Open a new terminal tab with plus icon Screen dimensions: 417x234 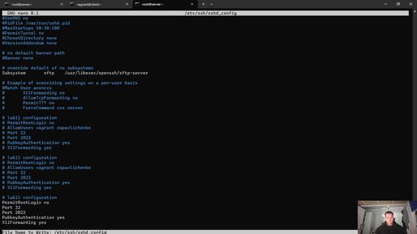point(203,5)
